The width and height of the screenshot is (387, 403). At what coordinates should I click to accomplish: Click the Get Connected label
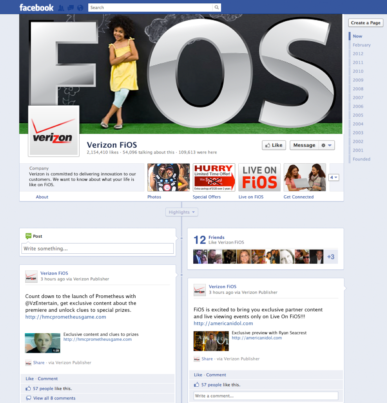[x=299, y=197]
